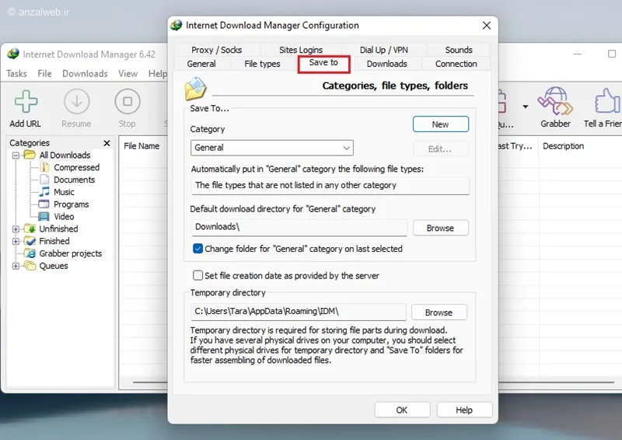Click the Stop toolbar icon
This screenshot has height=440, width=622.
point(128,102)
